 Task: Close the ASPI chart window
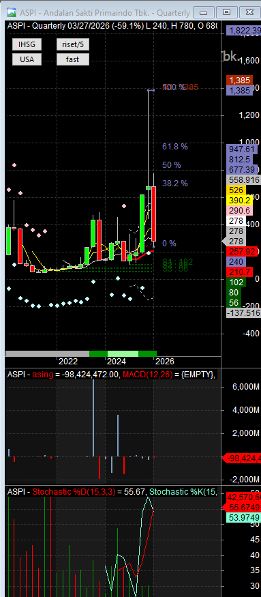pyautogui.click(x=249, y=12)
